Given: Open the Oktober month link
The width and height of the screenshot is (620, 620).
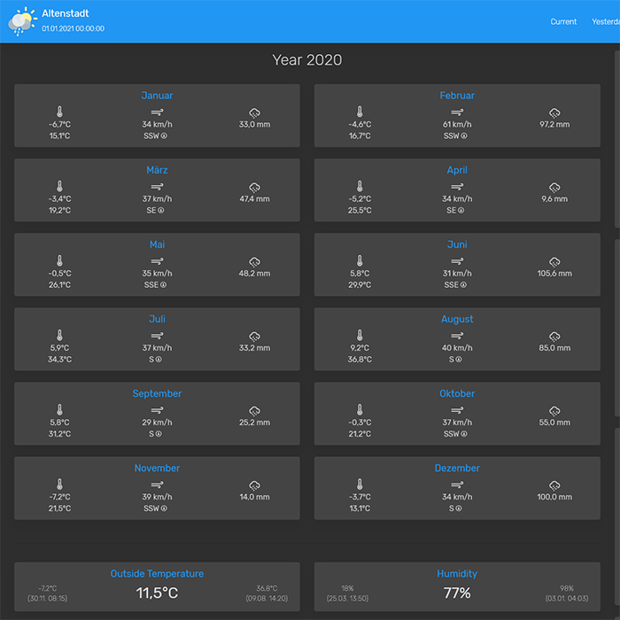Looking at the screenshot, I should coord(457,393).
